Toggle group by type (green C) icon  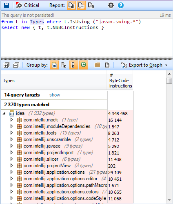[84, 65]
